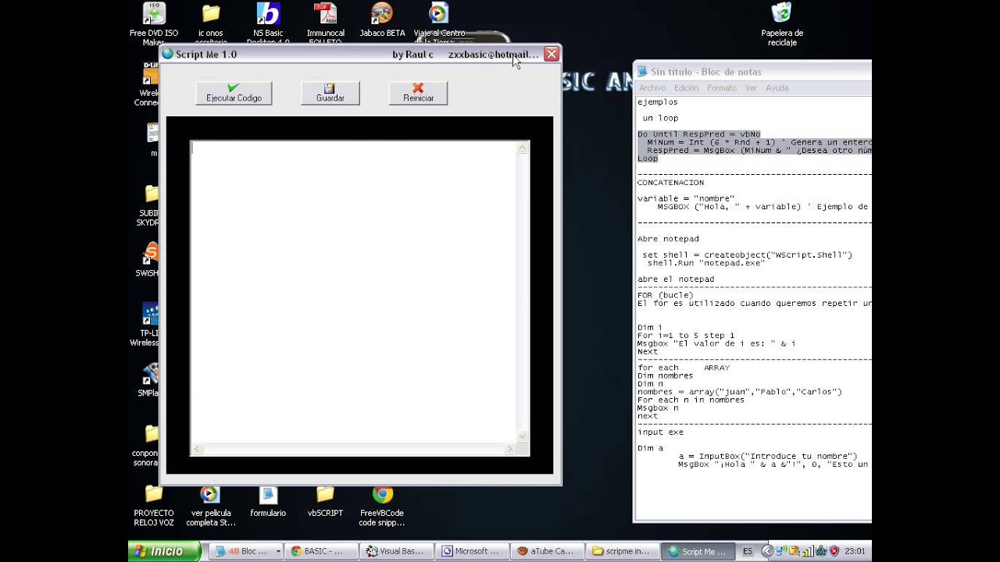Screen dimensions: 1000x562
Task: Click the ES language indicator in the tray
Action: pos(748,551)
